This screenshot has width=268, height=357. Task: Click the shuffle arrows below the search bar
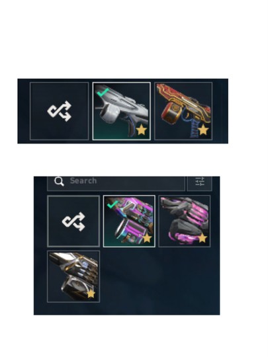pyautogui.click(x=73, y=221)
